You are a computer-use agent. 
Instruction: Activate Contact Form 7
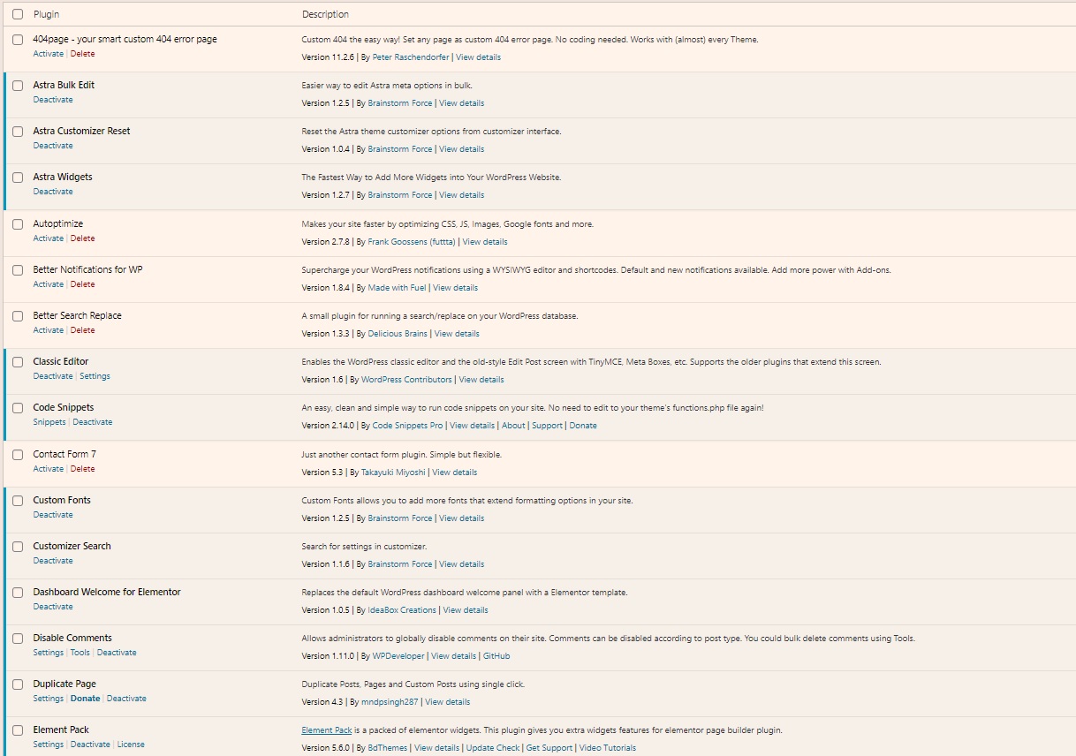[x=49, y=469]
